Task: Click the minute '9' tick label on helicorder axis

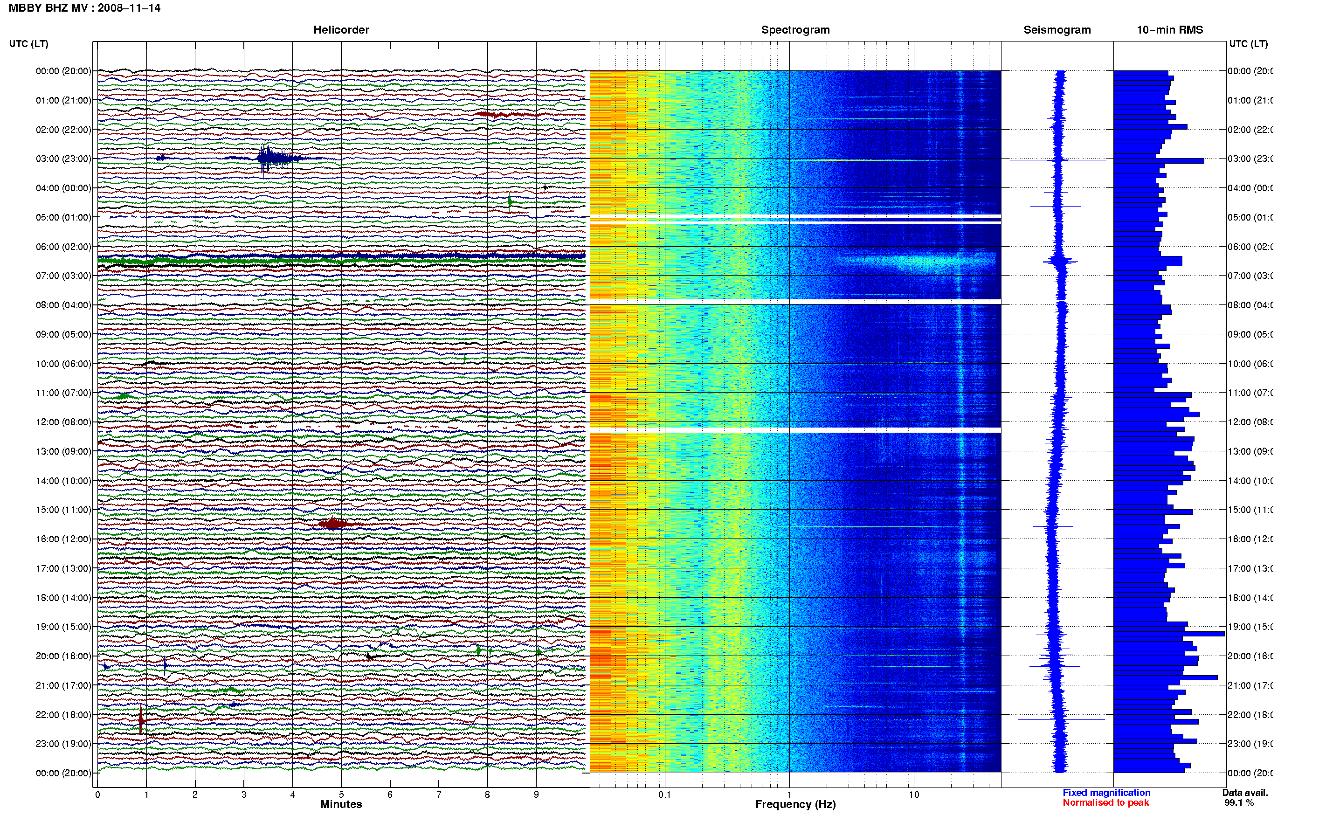Action: (x=536, y=794)
